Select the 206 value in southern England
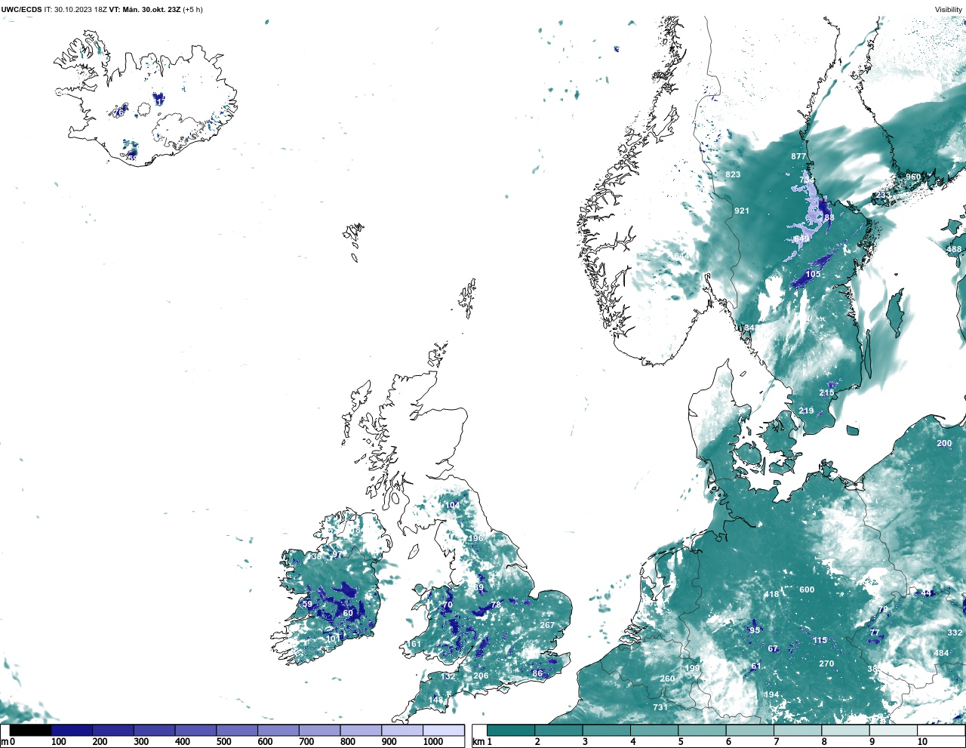The height and width of the screenshot is (748, 966). [481, 676]
